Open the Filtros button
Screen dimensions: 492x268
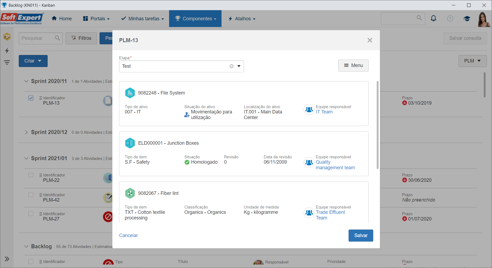coord(81,38)
